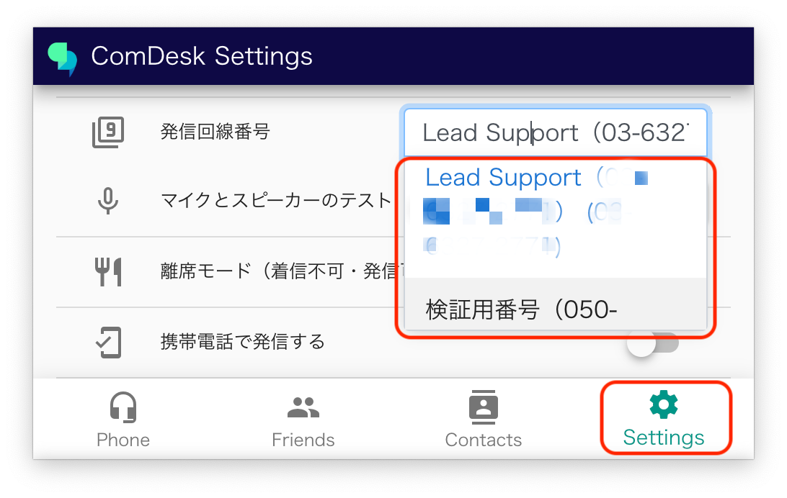
Task: Select Lead Support option in dropdown list
Action: pyautogui.click(x=503, y=178)
